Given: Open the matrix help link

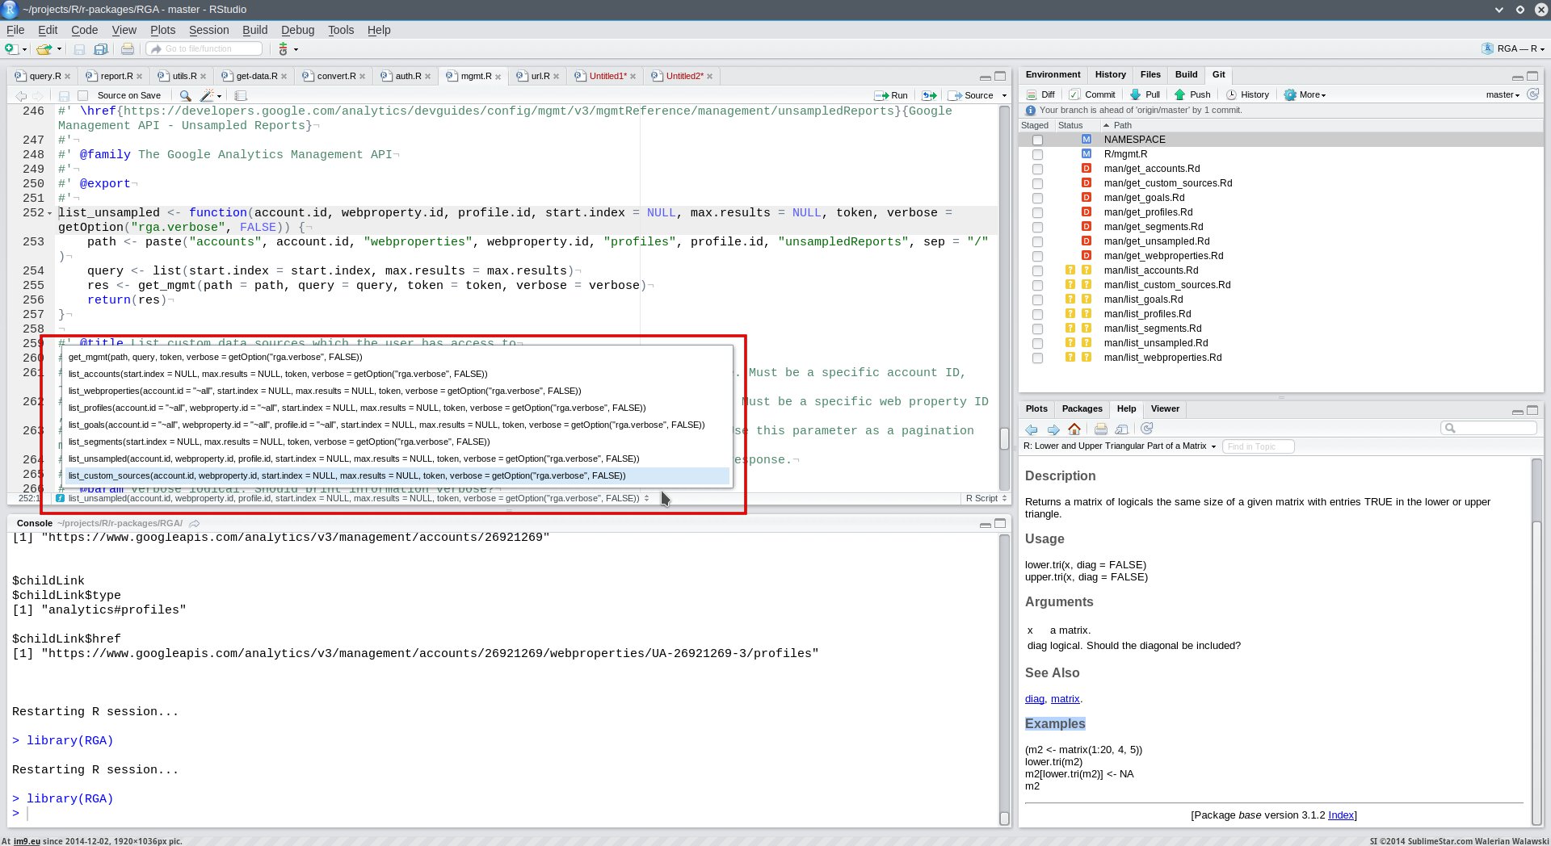Looking at the screenshot, I should click(1065, 699).
